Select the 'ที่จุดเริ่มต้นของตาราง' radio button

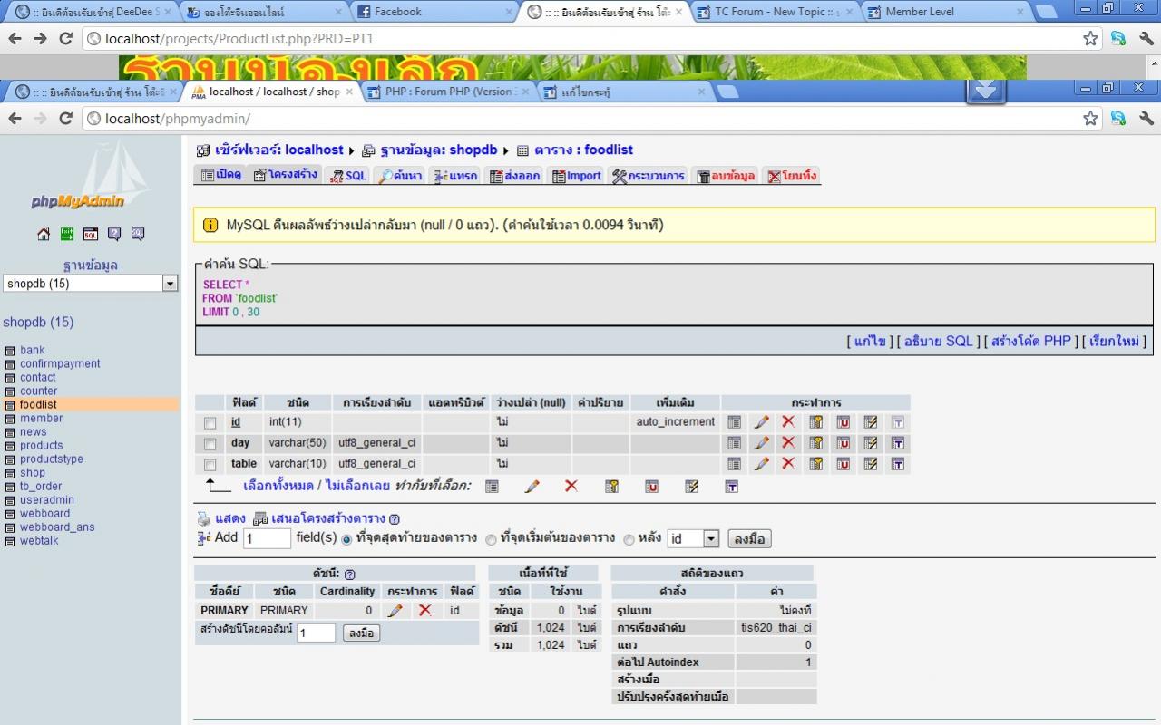pyautogui.click(x=491, y=539)
